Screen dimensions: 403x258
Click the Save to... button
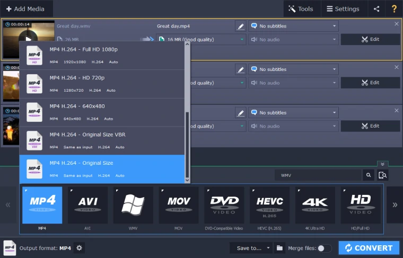tap(249, 248)
